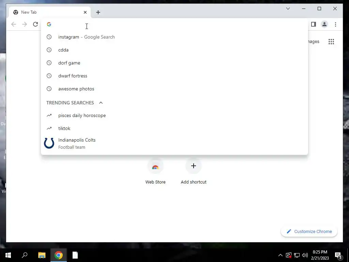This screenshot has width=349, height=262.
Task: Open the Windows Start menu
Action: pos(8,255)
